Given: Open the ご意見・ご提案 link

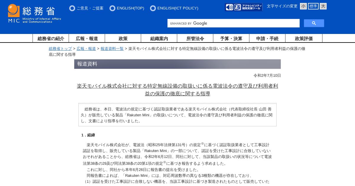Looking at the screenshot, I should pos(90,8).
